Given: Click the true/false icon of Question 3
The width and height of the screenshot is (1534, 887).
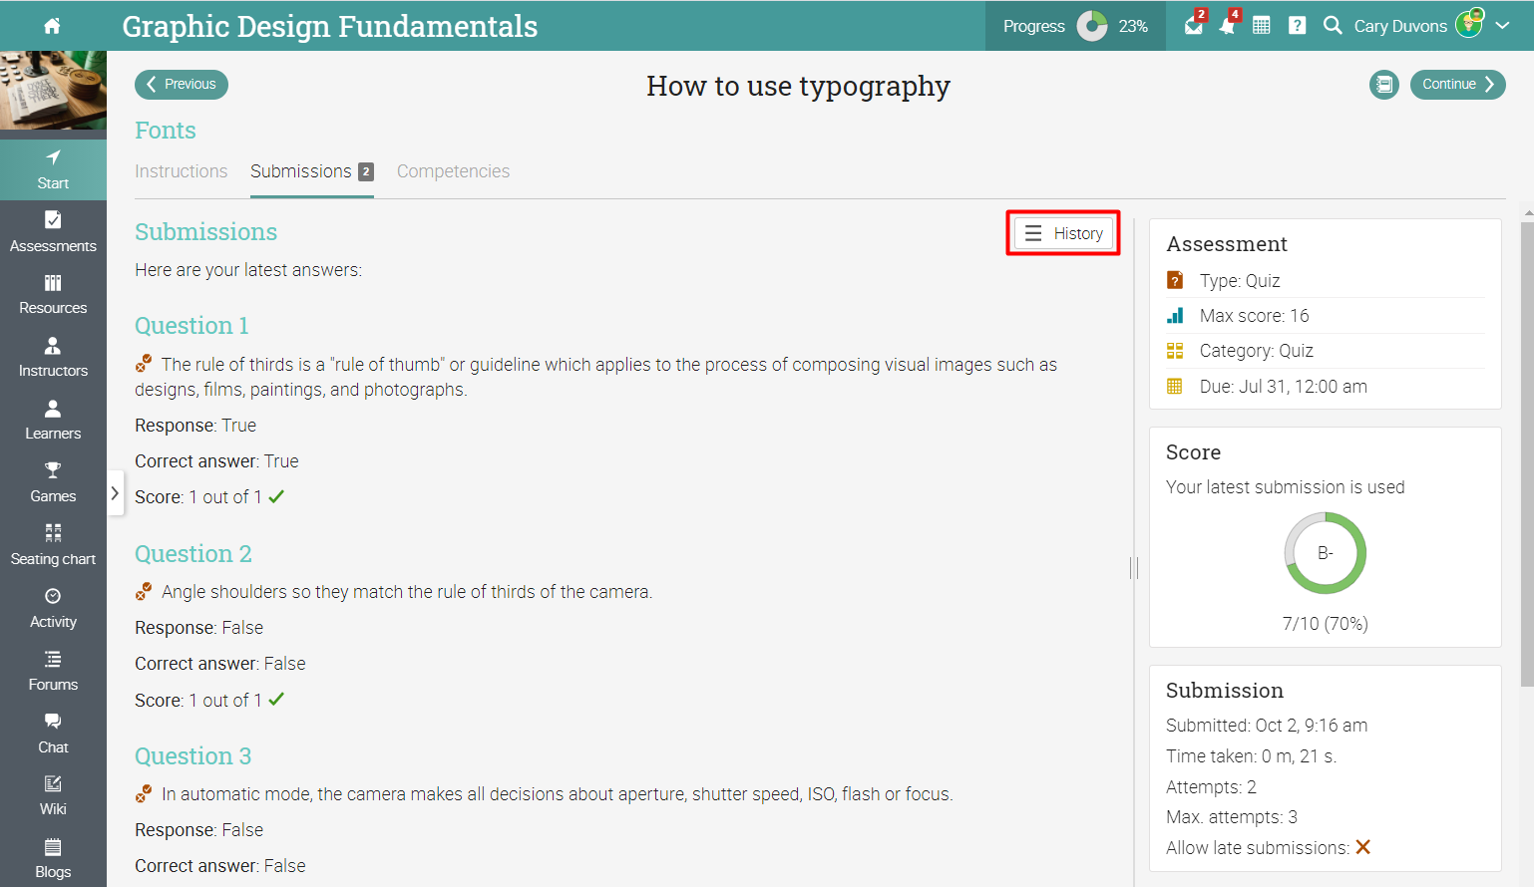Looking at the screenshot, I should [144, 793].
